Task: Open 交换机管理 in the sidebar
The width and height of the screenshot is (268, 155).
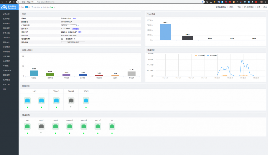Action: pyautogui.click(x=7, y=70)
